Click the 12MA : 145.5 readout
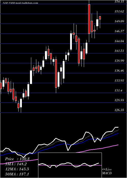Viewport: 127px width, 178px height. (17, 169)
